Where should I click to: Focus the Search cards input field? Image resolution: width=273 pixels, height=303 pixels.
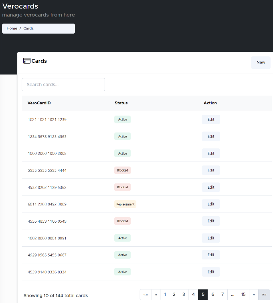point(63,85)
